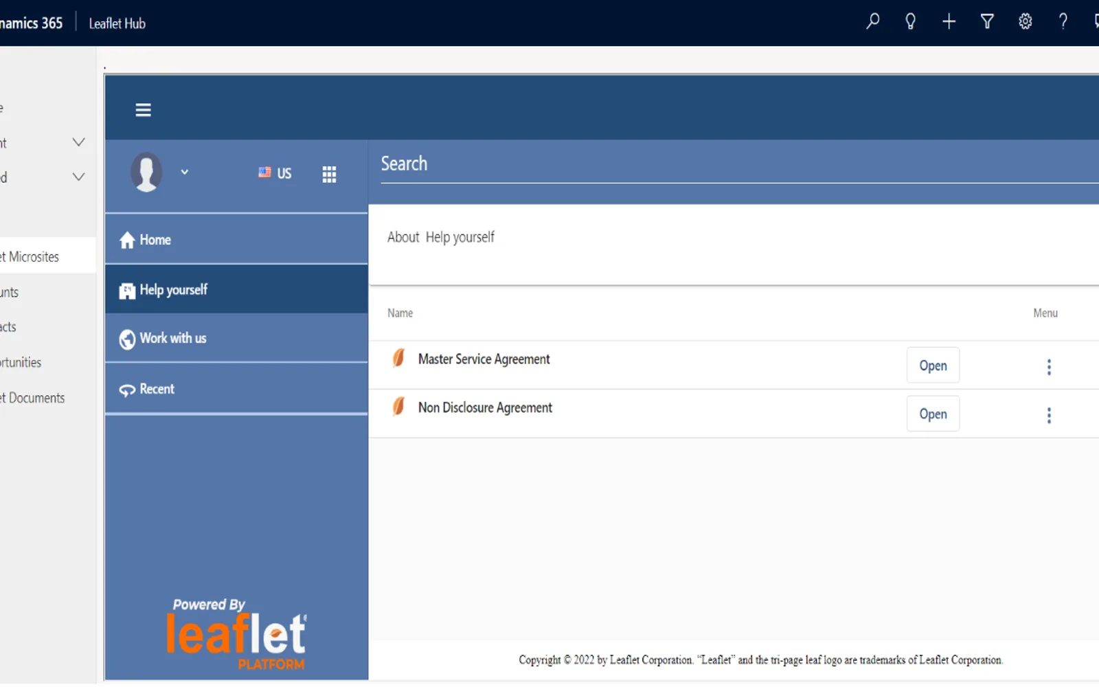
Task: Open Master Service Agreement three-dot menu
Action: 1049,367
